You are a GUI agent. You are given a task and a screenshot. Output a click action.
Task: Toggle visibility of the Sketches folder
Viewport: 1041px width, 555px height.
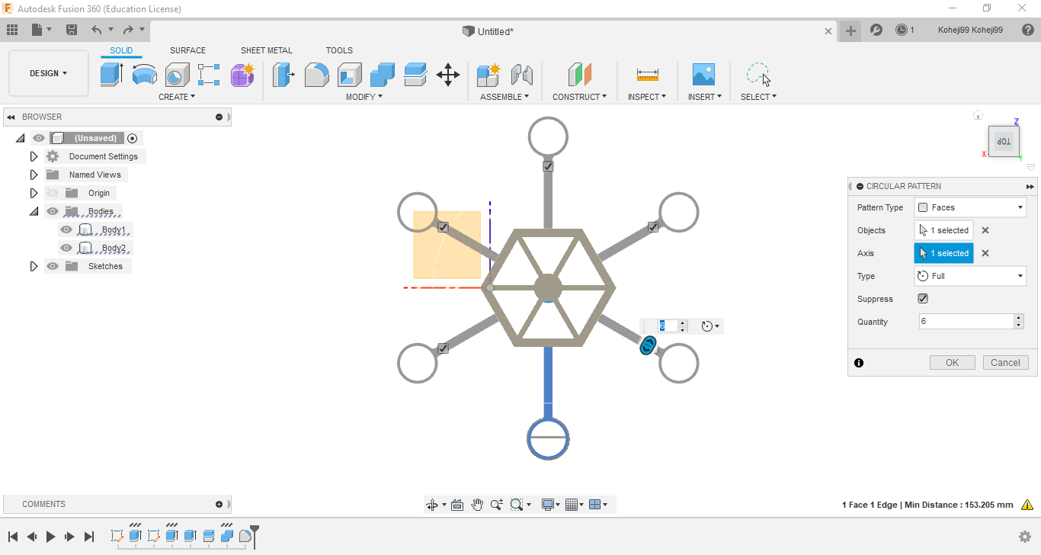click(53, 266)
